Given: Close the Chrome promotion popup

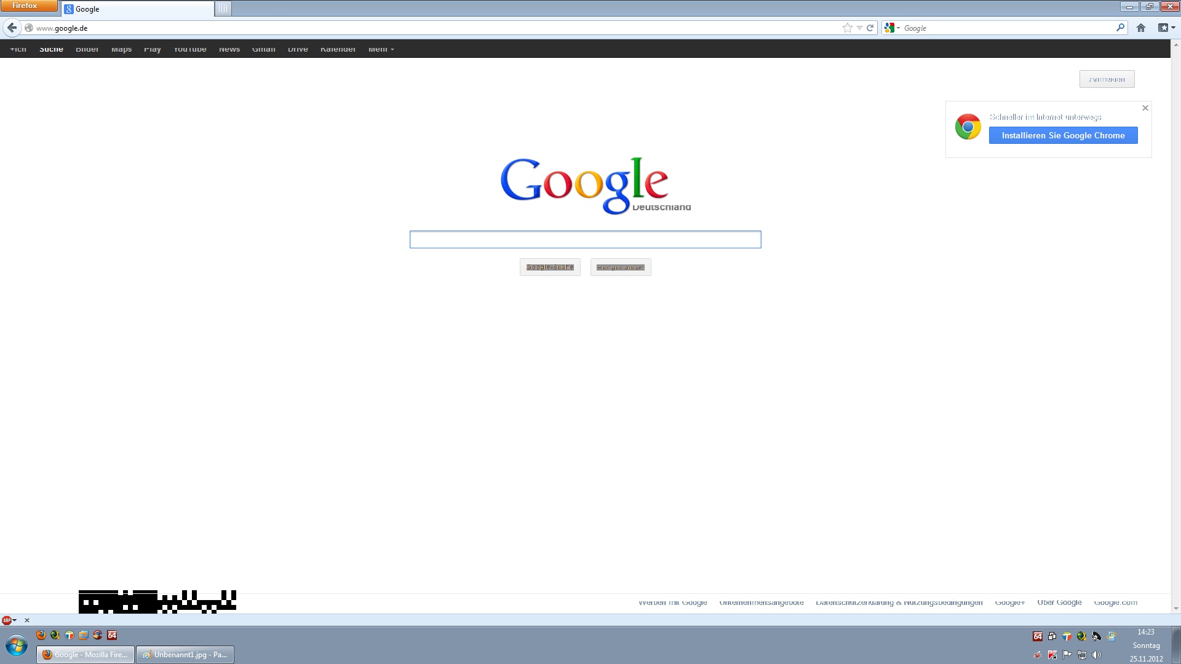Looking at the screenshot, I should coord(1145,108).
